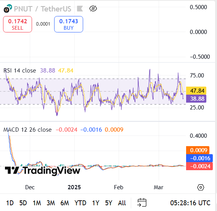Image resolution: width=217 pixels, height=211 pixels.
Task: Click the MACD 12 26 close legend label
Action: click(27, 130)
